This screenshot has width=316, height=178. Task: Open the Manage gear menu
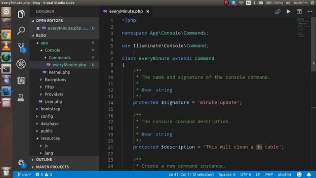pyautogui.click(x=21, y=163)
